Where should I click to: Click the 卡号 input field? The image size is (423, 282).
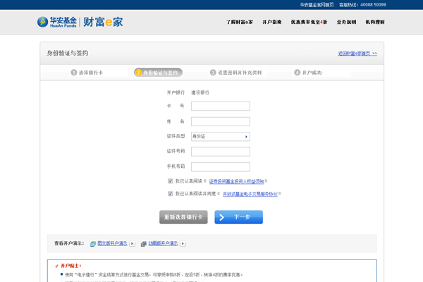pos(220,106)
